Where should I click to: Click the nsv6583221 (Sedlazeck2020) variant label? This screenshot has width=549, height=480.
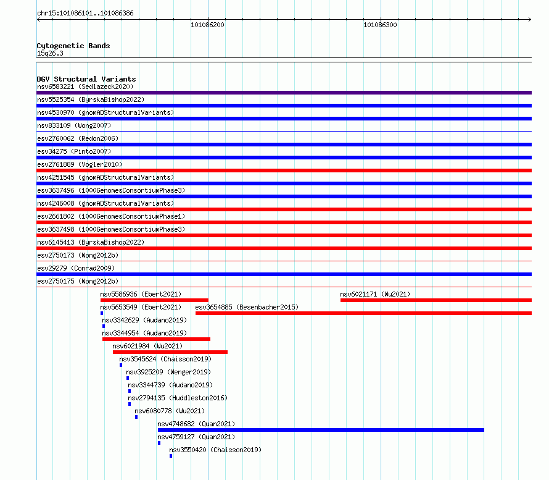point(85,86)
